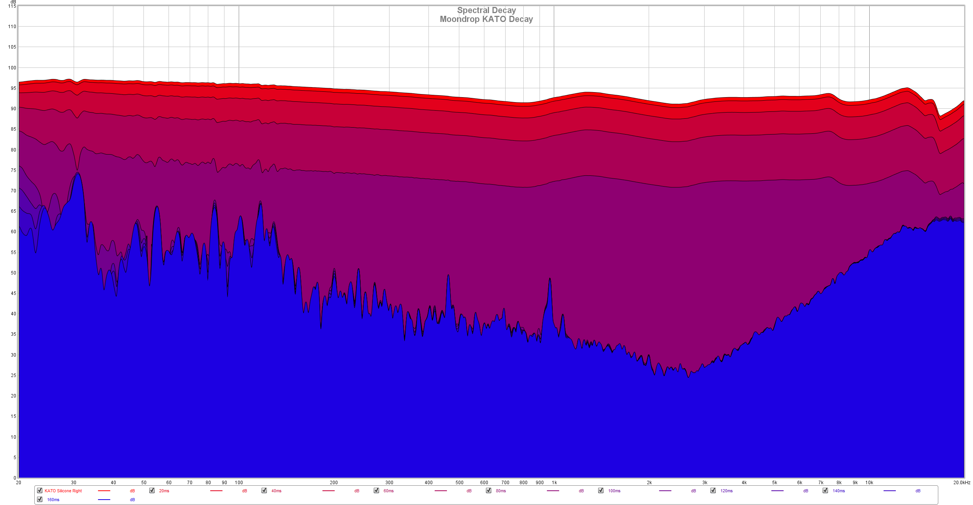973x505 pixels.
Task: Select the 100ms legend label text
Action: click(x=614, y=491)
